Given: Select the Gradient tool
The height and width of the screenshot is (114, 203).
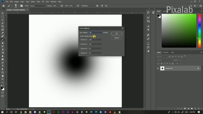Looking at the screenshot, I should (3, 53).
